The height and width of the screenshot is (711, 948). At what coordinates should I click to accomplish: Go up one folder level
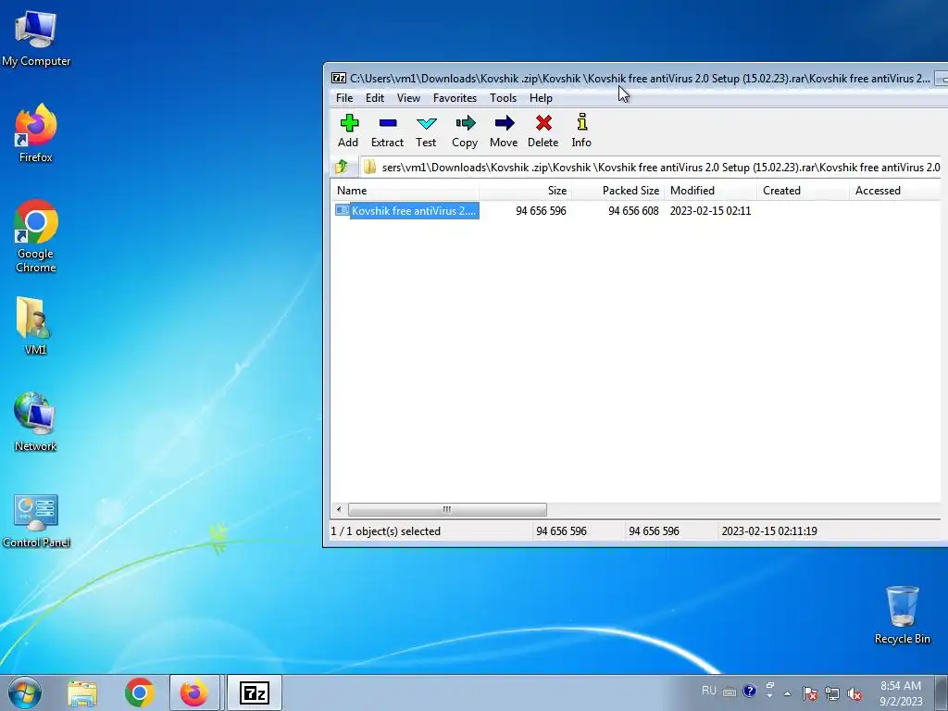tap(342, 167)
